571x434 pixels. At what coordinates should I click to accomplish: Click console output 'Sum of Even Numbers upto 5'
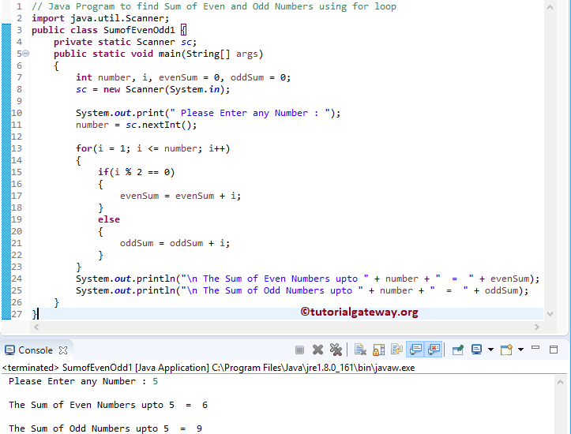tap(103, 405)
